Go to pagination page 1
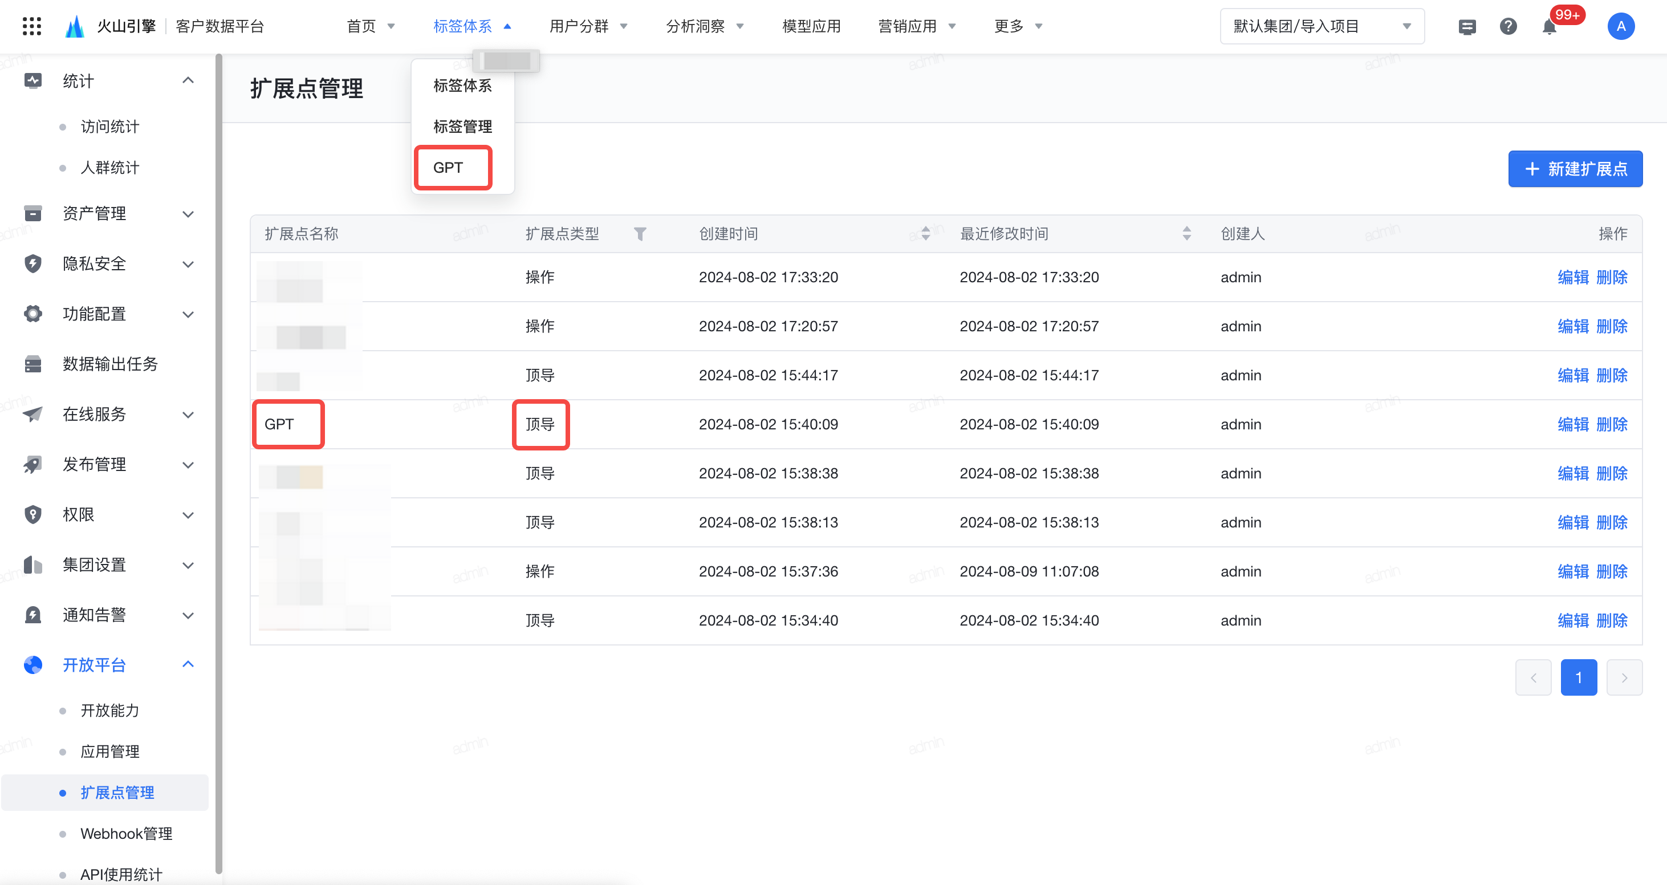Viewport: 1667px width, 885px height. click(x=1579, y=677)
